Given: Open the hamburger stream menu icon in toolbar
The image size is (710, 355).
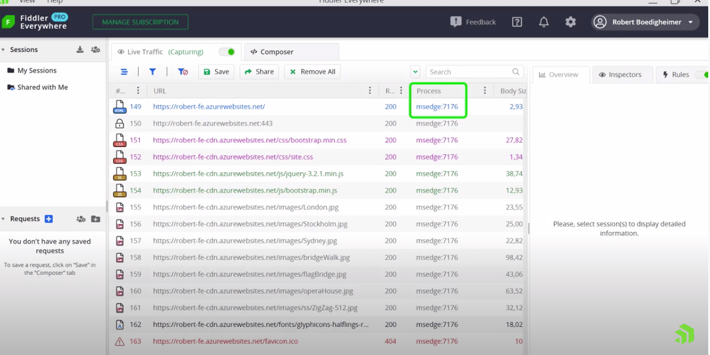Looking at the screenshot, I should click(x=124, y=72).
